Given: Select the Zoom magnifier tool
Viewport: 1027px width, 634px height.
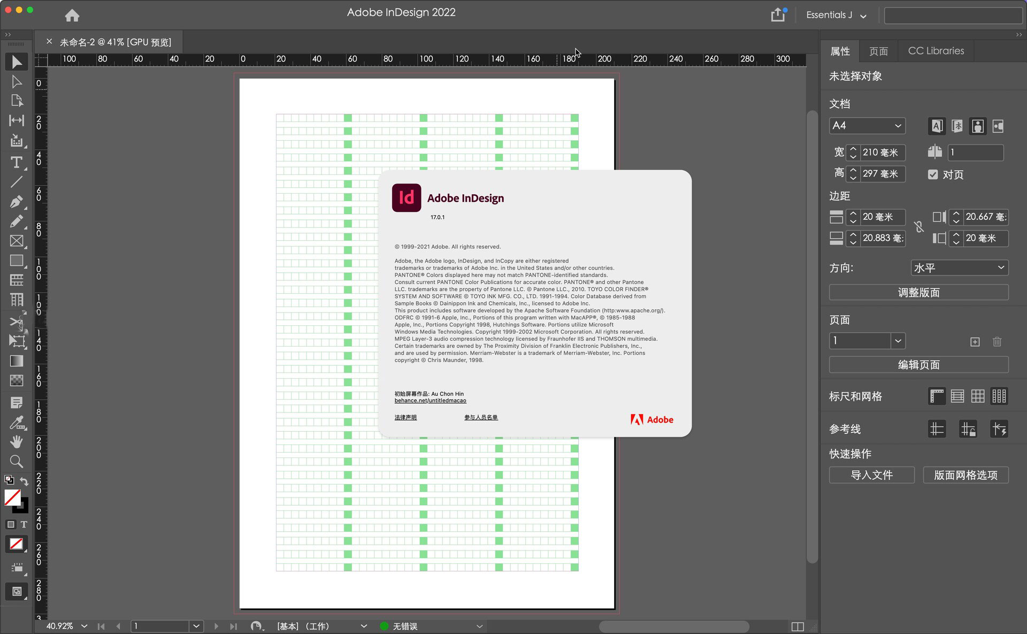Looking at the screenshot, I should (x=17, y=461).
